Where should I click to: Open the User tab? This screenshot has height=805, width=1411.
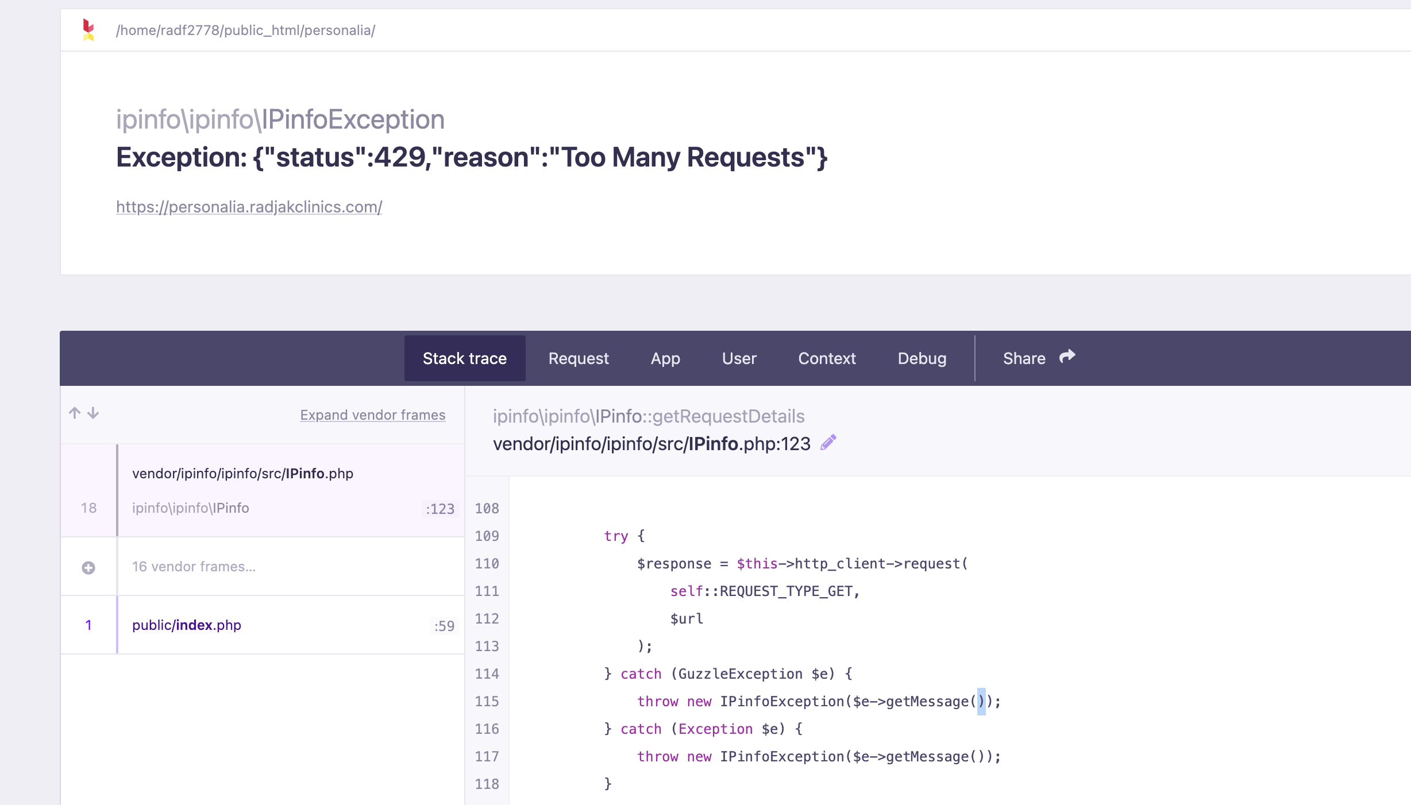[x=739, y=358]
